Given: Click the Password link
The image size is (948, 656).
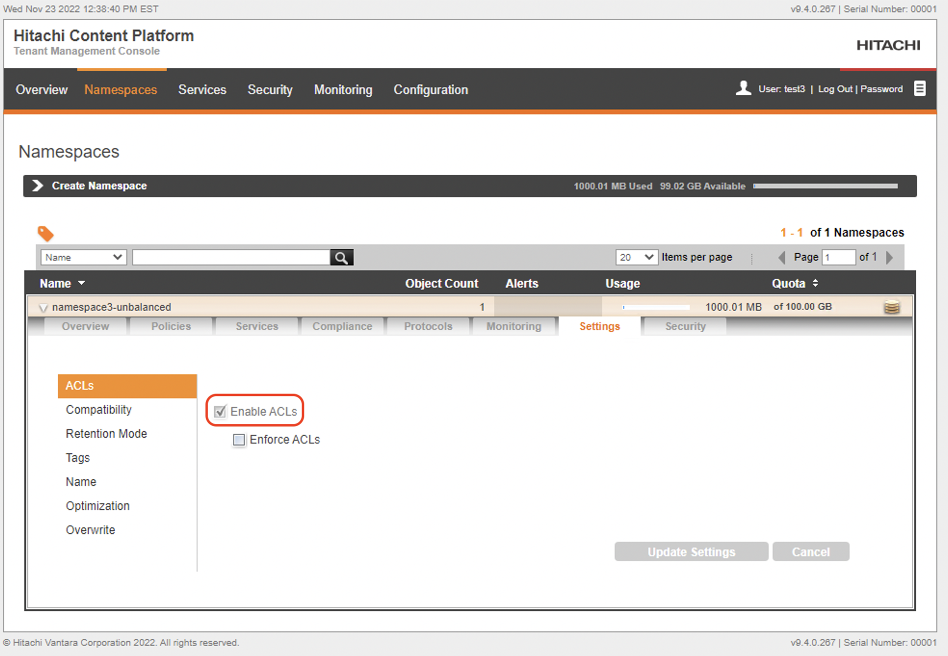Looking at the screenshot, I should [882, 89].
